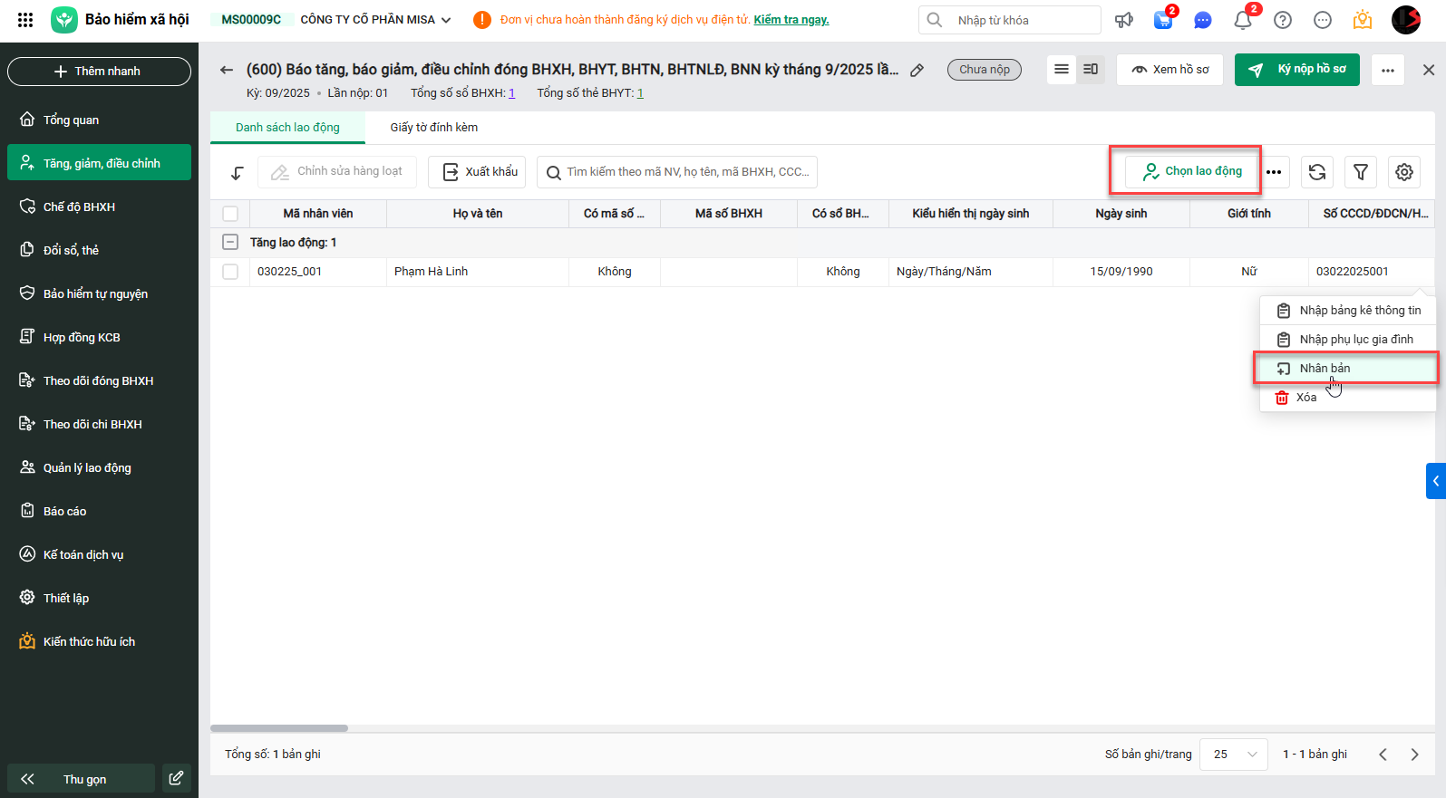
Task: Open the chat messages icon
Action: click(1203, 20)
